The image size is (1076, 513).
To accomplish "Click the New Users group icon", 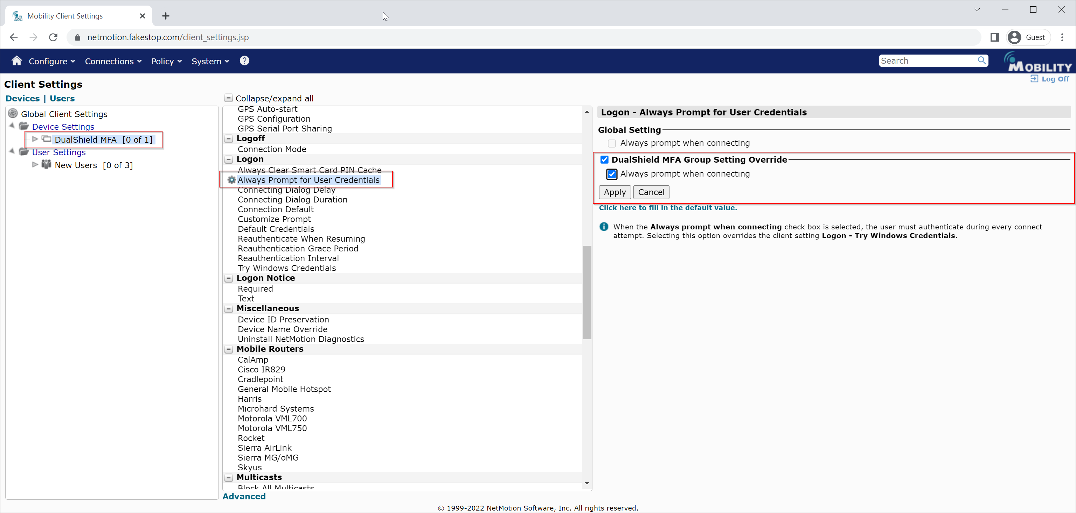I will [x=46, y=165].
